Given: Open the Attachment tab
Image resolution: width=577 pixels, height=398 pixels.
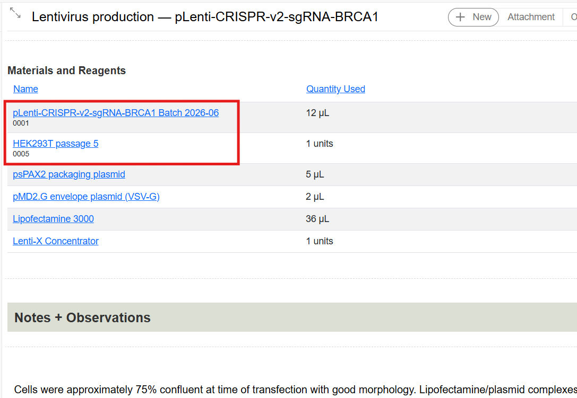Looking at the screenshot, I should click(531, 17).
